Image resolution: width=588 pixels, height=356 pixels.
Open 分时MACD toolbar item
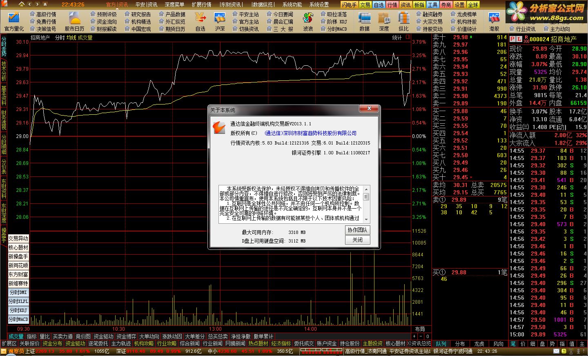click(334, 29)
